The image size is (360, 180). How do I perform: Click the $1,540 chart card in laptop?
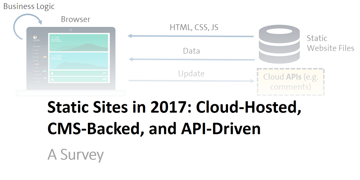[x=79, y=42]
